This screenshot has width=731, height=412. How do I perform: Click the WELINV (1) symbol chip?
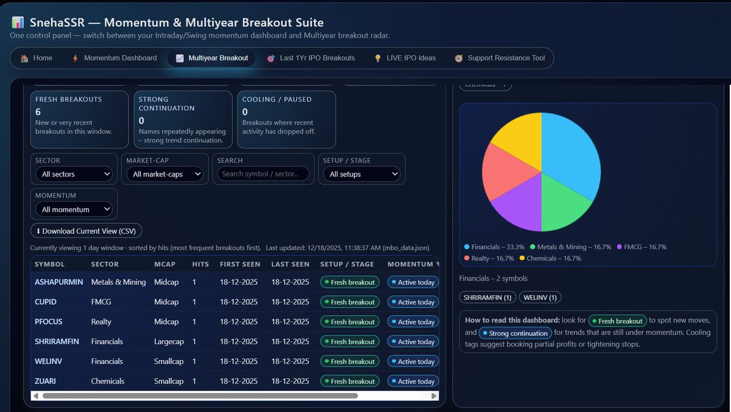click(540, 297)
